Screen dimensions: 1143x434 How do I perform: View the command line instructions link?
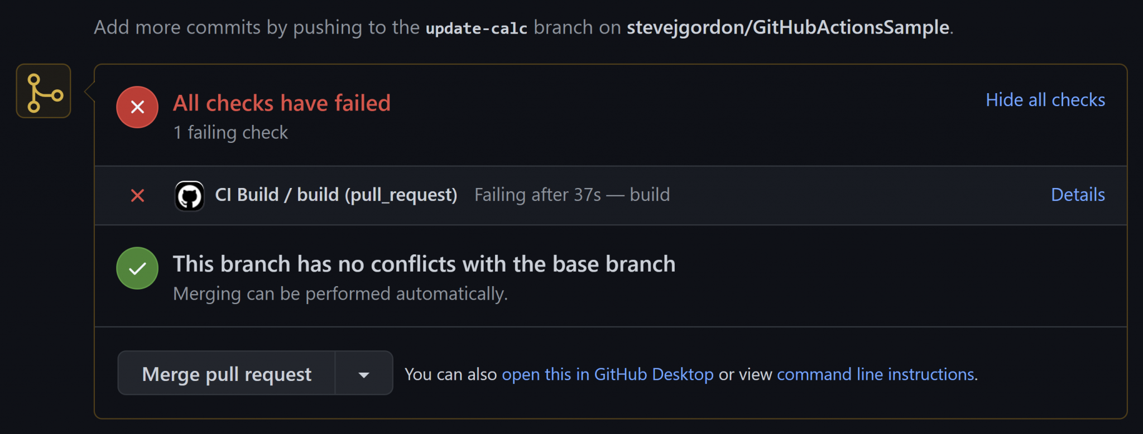pyautogui.click(x=875, y=374)
